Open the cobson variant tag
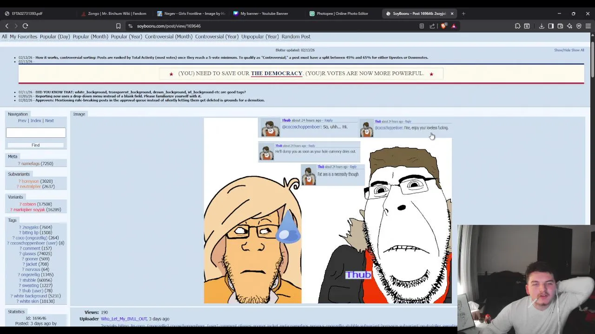 (x=29, y=204)
